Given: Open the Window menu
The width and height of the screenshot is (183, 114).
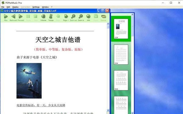Looking at the screenshot, I should click(45, 7).
